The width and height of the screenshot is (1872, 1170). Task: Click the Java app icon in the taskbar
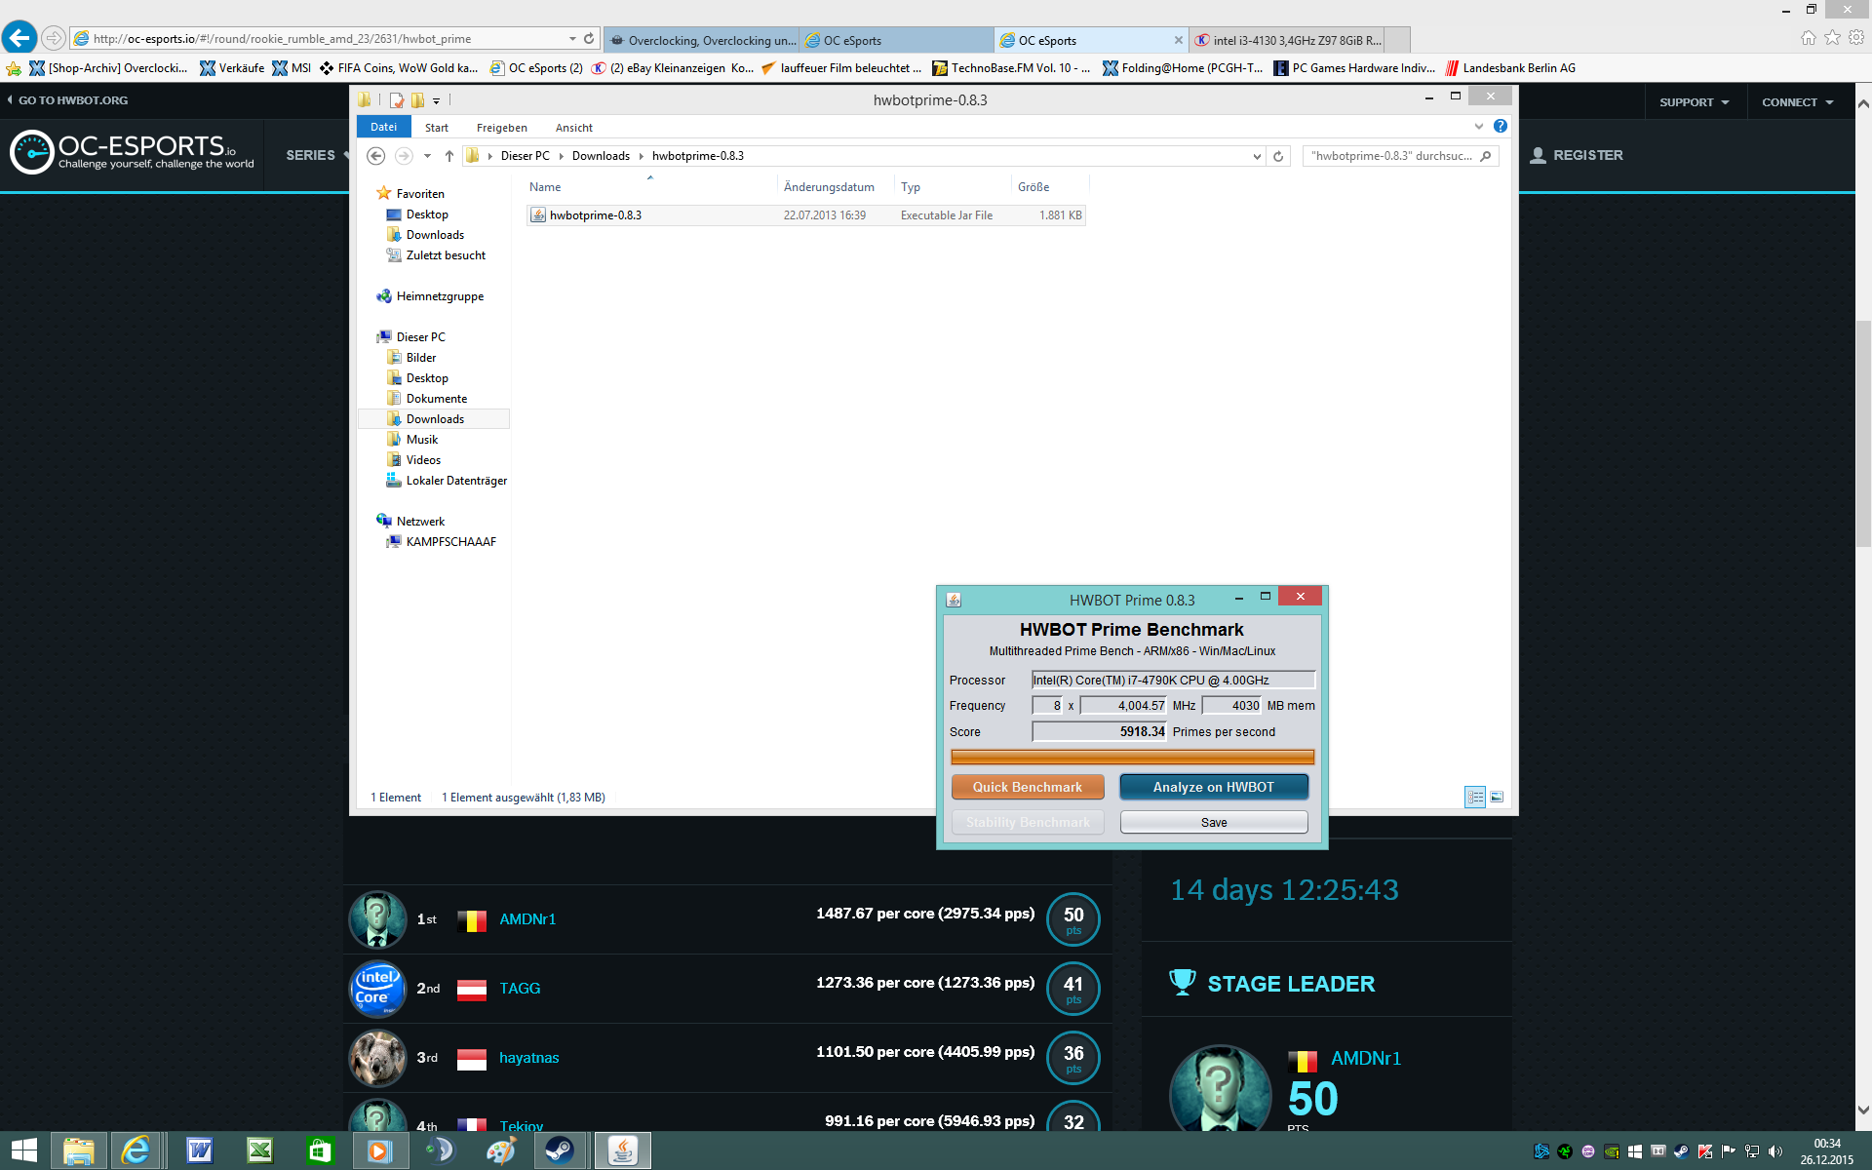coord(622,1150)
